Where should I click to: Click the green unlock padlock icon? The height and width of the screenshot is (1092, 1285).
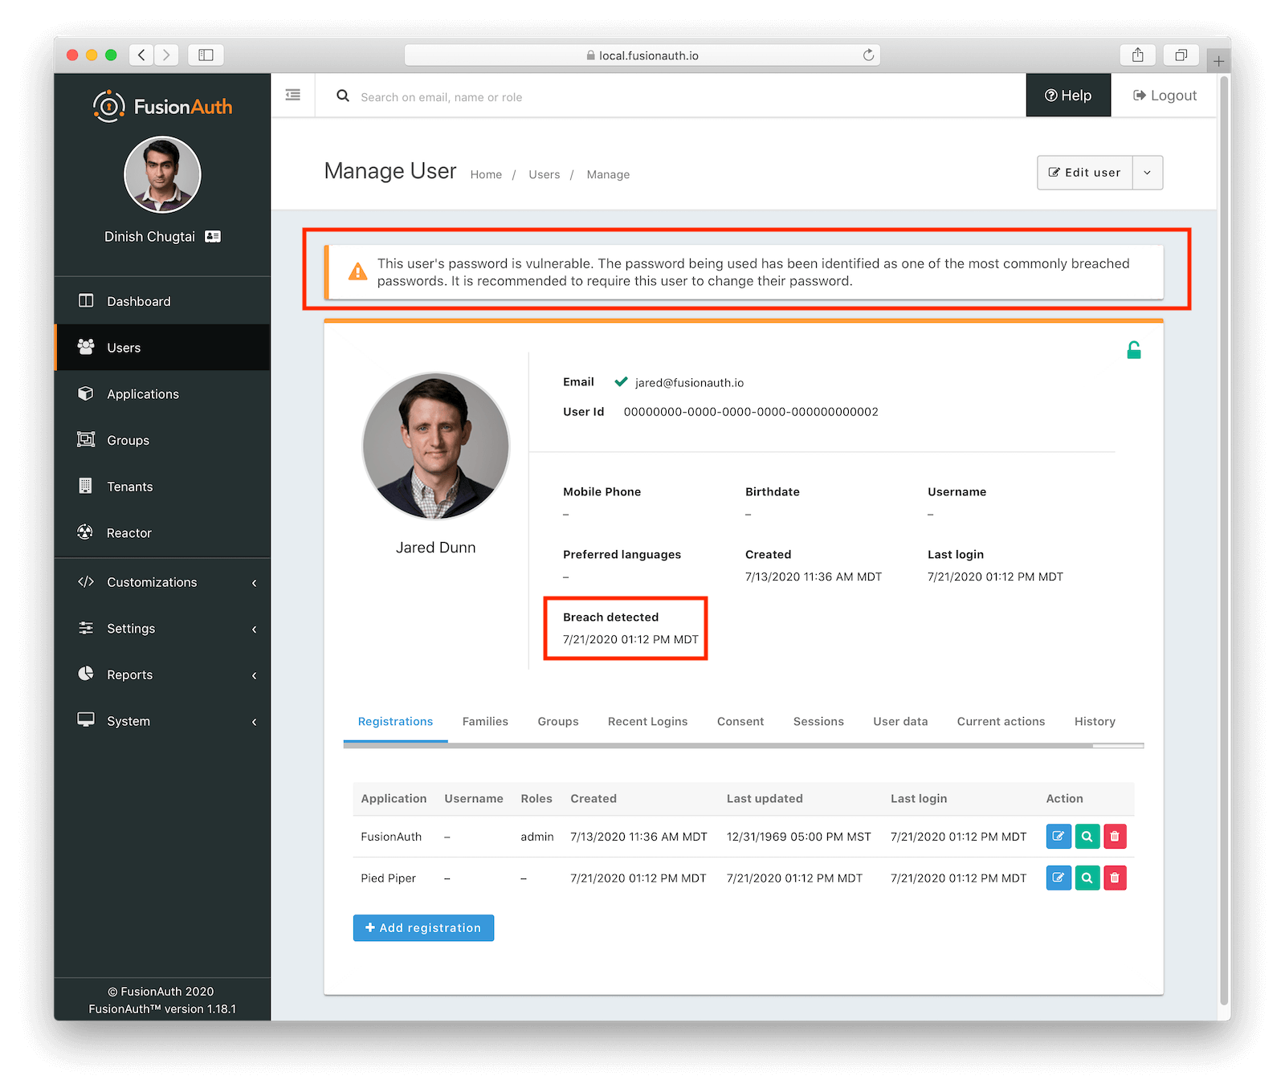point(1134,349)
